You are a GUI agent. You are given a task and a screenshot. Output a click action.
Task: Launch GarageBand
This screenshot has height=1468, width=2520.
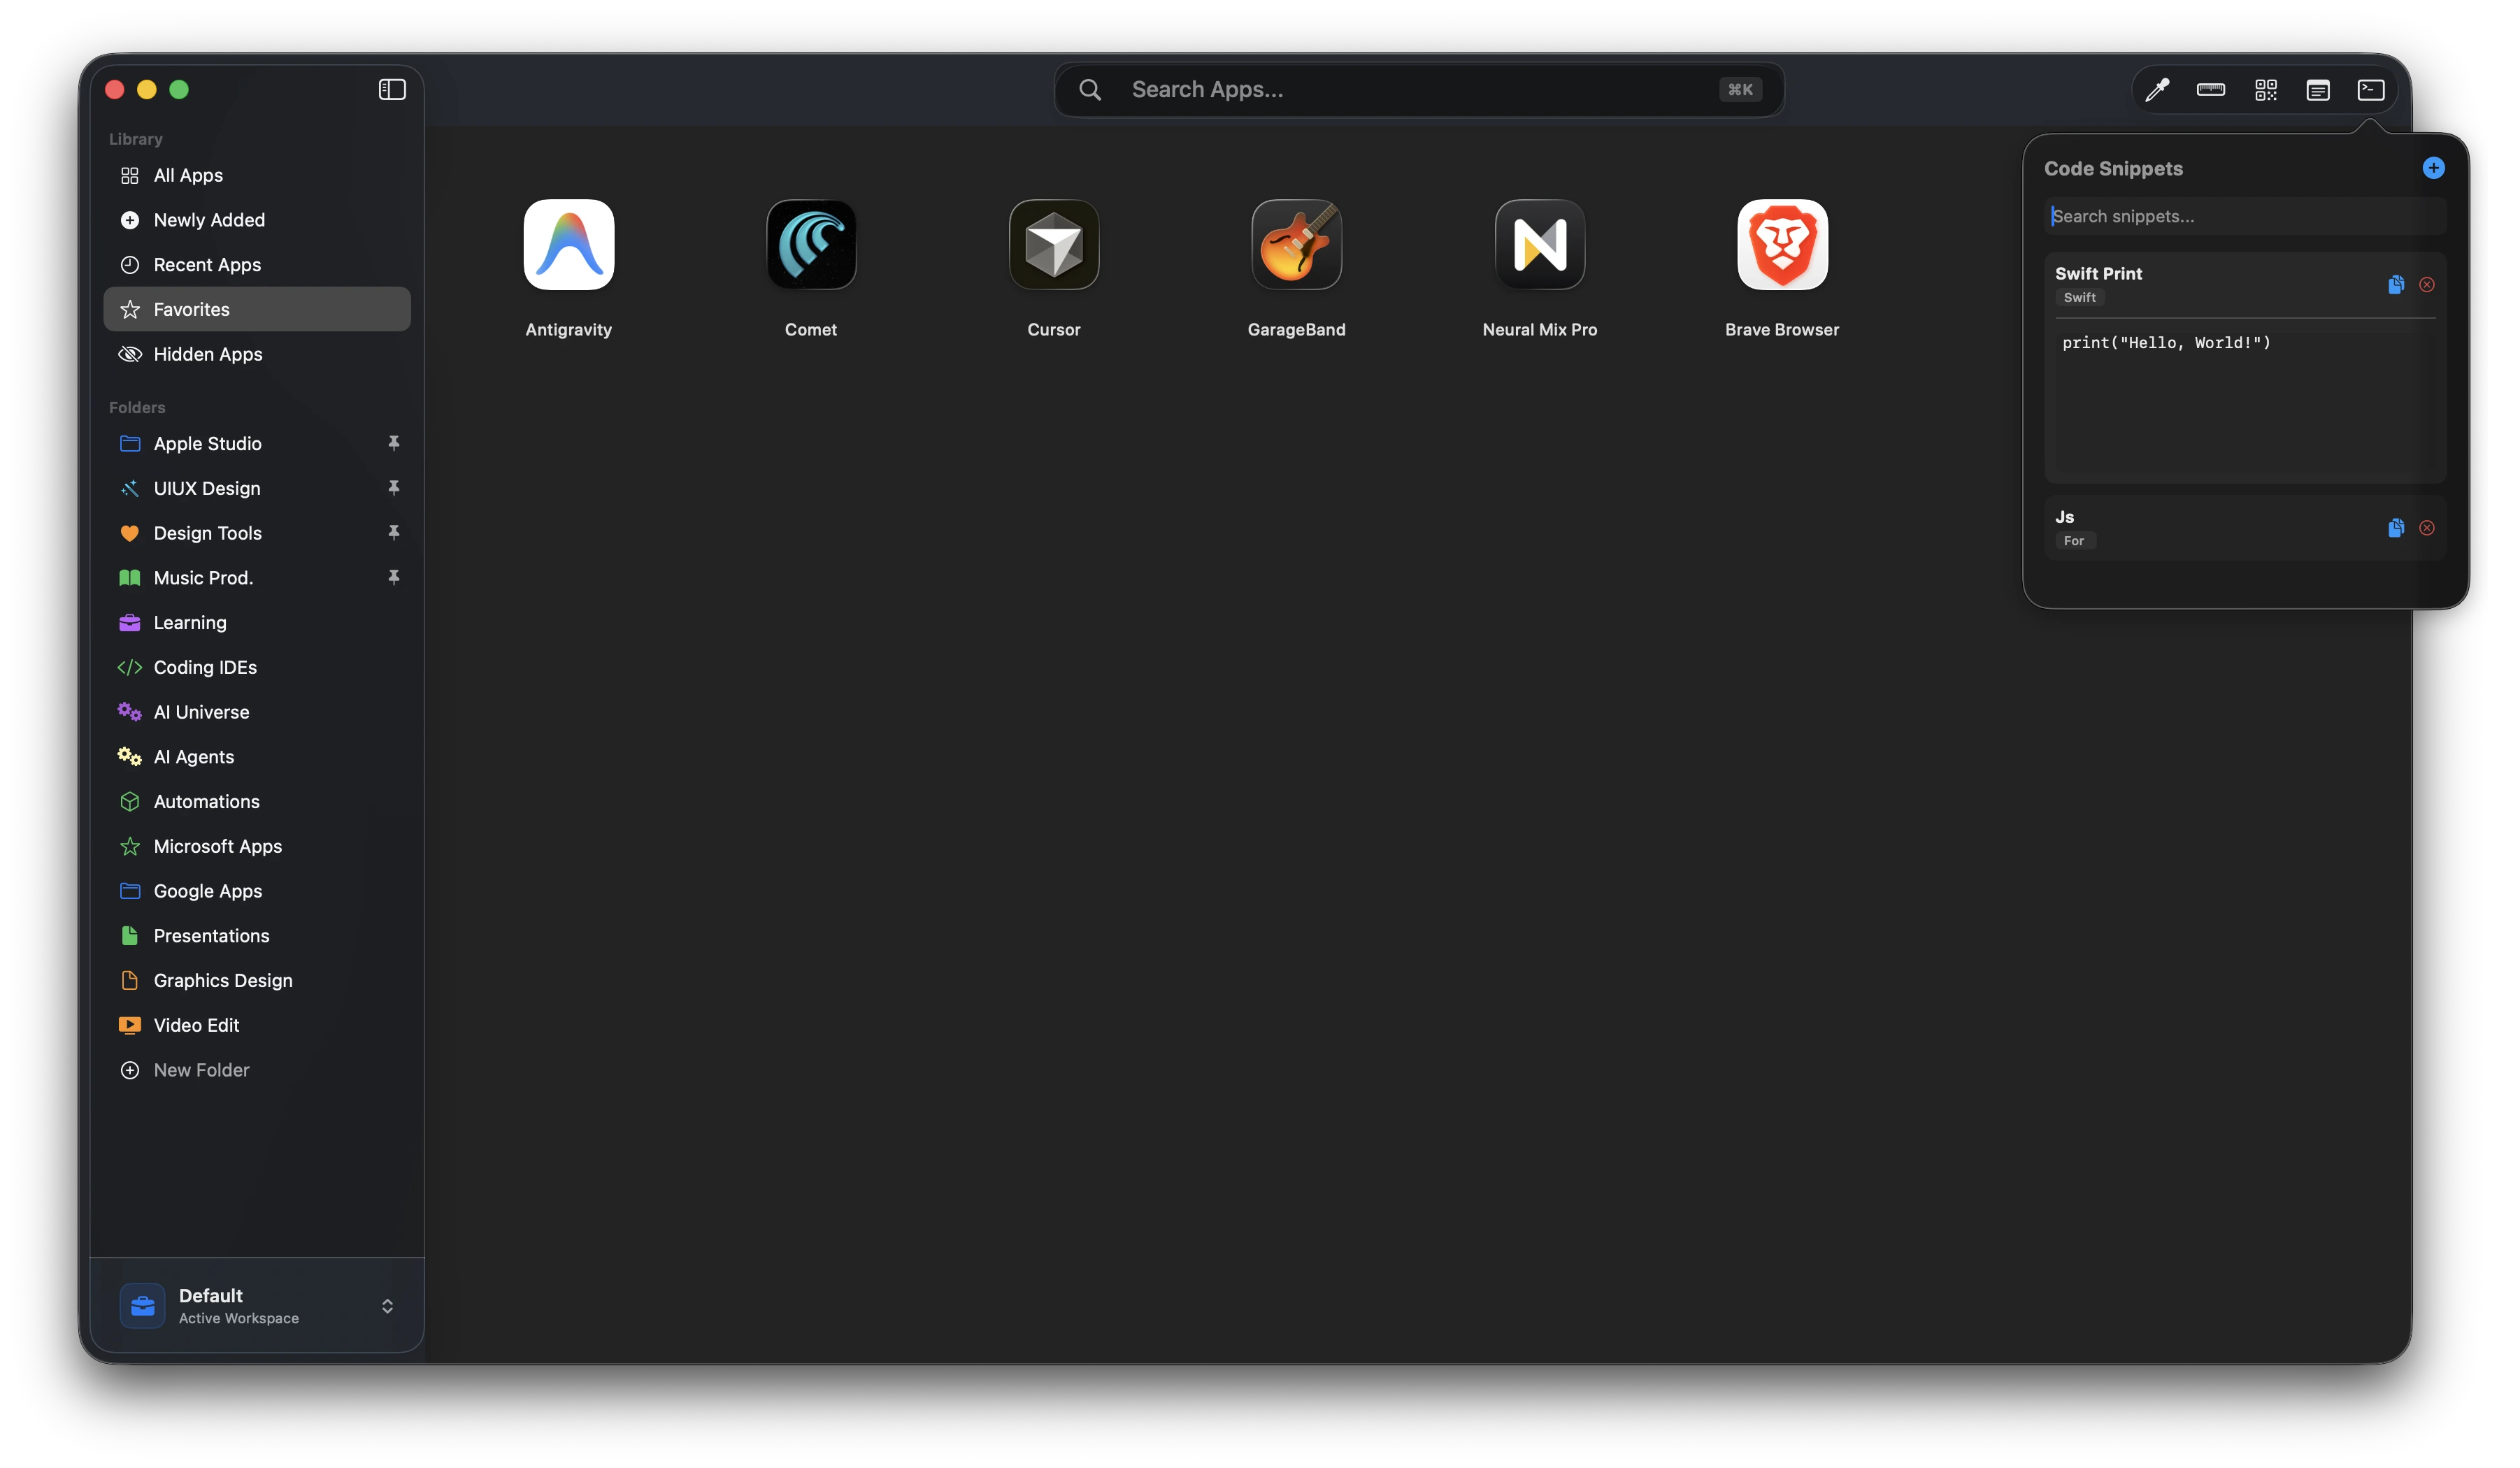(1297, 244)
